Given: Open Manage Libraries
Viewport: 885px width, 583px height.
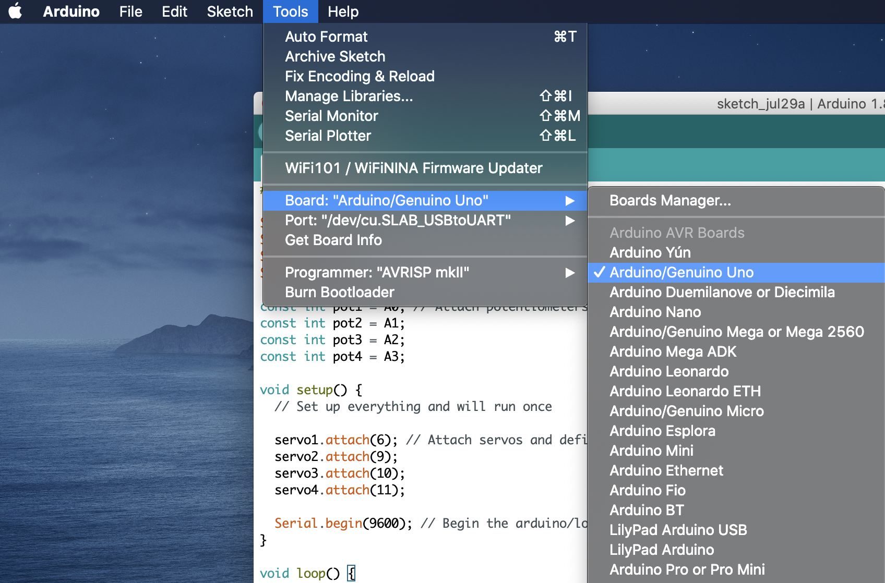Looking at the screenshot, I should 349,96.
